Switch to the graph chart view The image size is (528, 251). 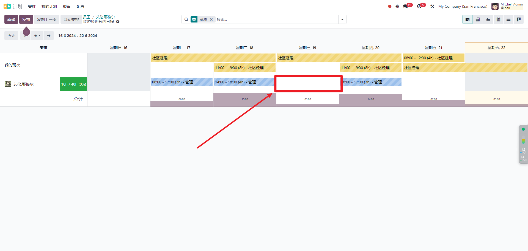pos(488,19)
